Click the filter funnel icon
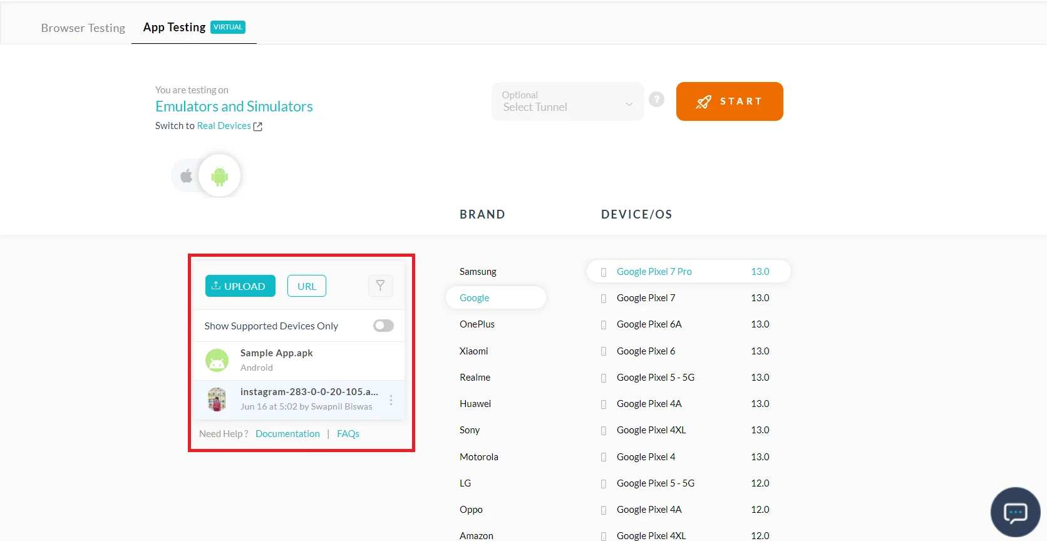 [x=380, y=286]
